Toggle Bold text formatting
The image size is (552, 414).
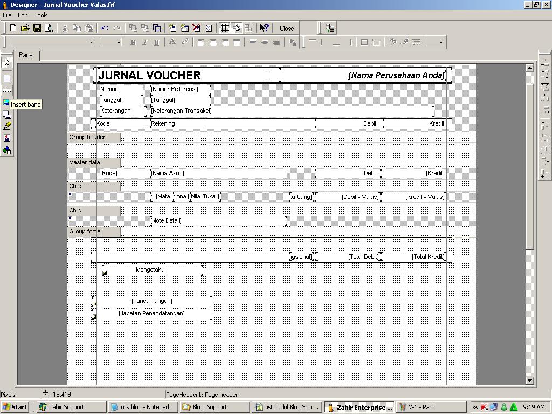pos(133,42)
